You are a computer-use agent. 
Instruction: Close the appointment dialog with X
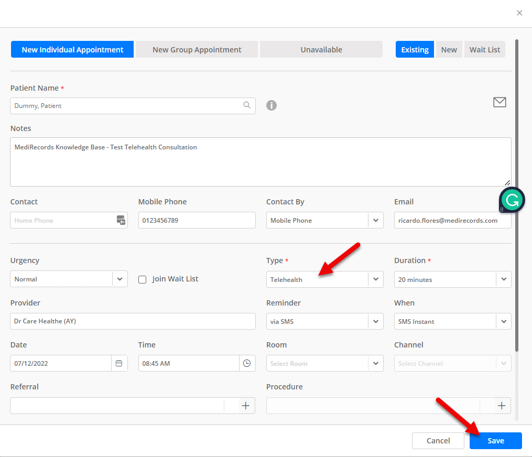(519, 13)
